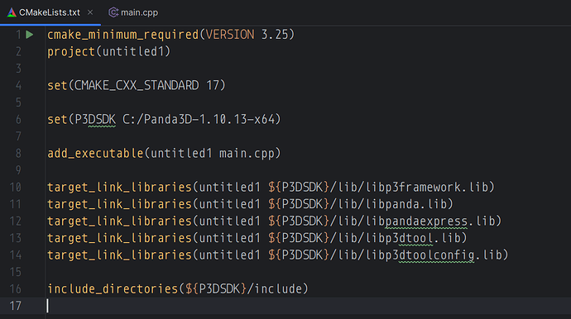Click libpandaexpress.lib on line 12
571x319 pixels.
(430, 221)
